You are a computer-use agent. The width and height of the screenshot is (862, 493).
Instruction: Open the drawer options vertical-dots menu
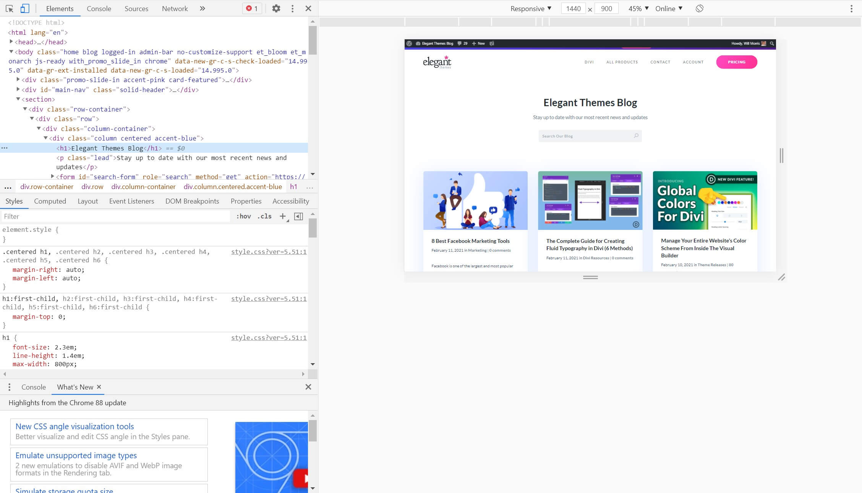[9, 387]
